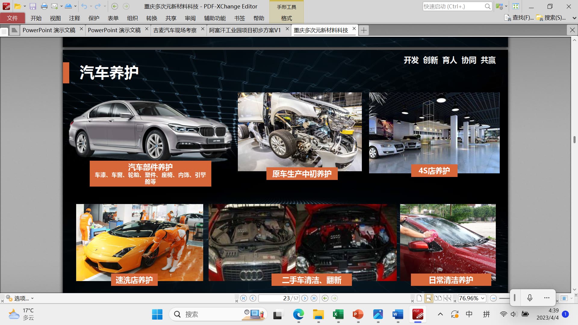Open PowerPoint from the Windows taskbar
Image resolution: width=578 pixels, height=325 pixels.
(x=358, y=314)
